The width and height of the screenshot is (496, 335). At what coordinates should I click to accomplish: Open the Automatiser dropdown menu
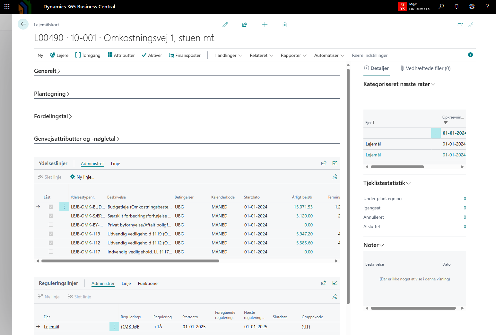(x=329, y=55)
